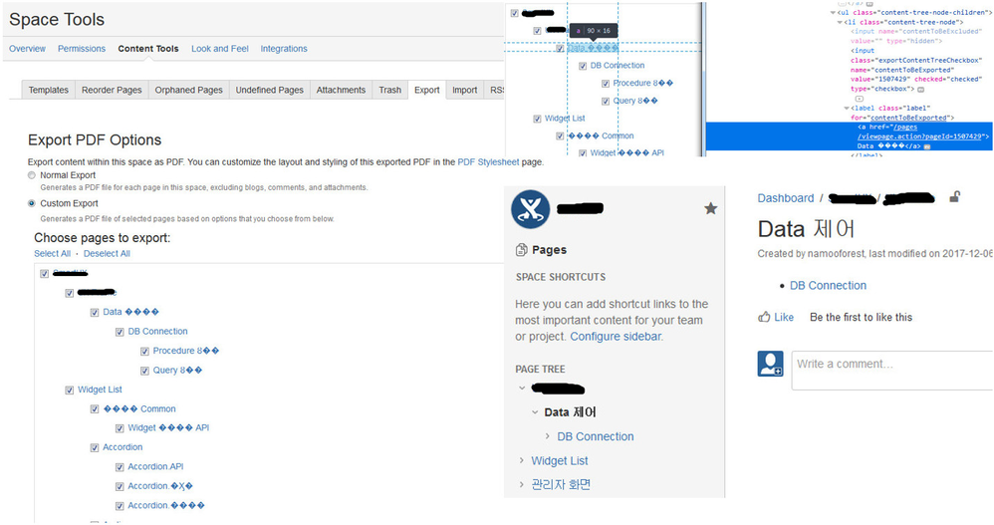Expand DB Connection in the page tree
This screenshot has width=994, height=525.
click(547, 436)
